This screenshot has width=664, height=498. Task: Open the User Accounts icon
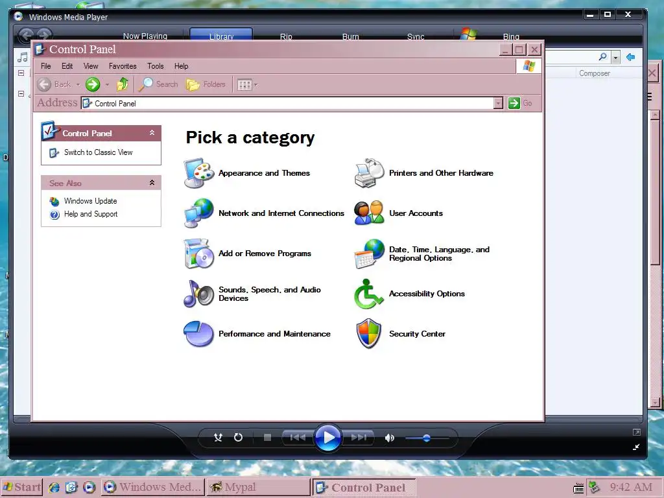coord(369,213)
